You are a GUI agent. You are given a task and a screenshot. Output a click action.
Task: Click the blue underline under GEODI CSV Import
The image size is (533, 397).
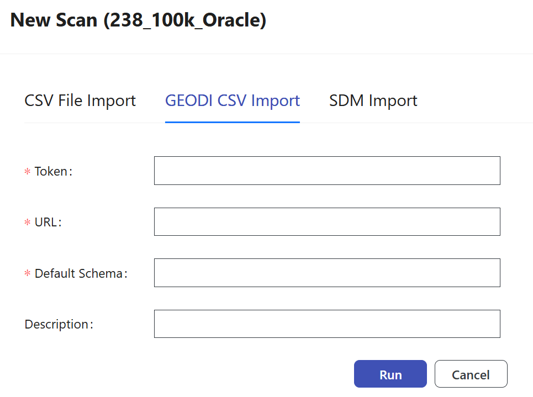pos(232,122)
